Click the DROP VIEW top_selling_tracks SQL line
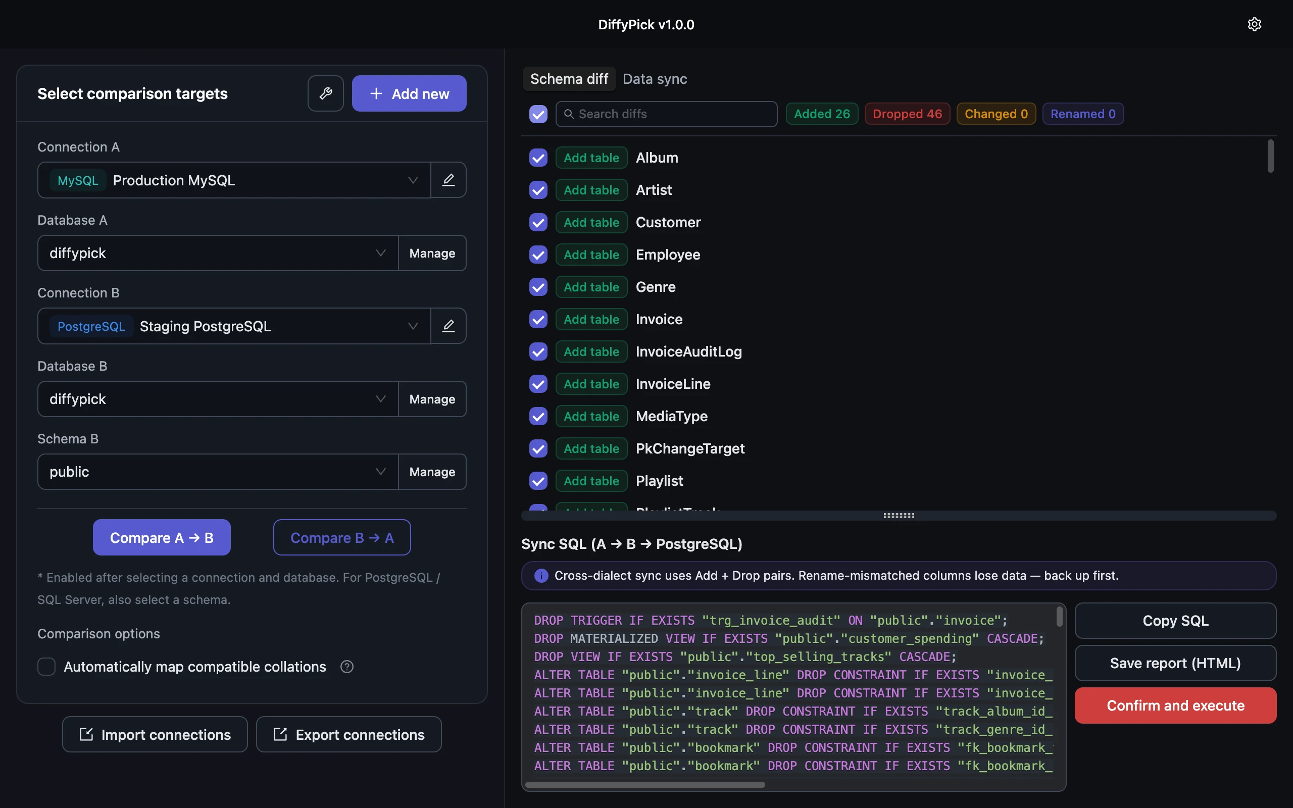Viewport: 1293px width, 808px height. click(x=745, y=657)
